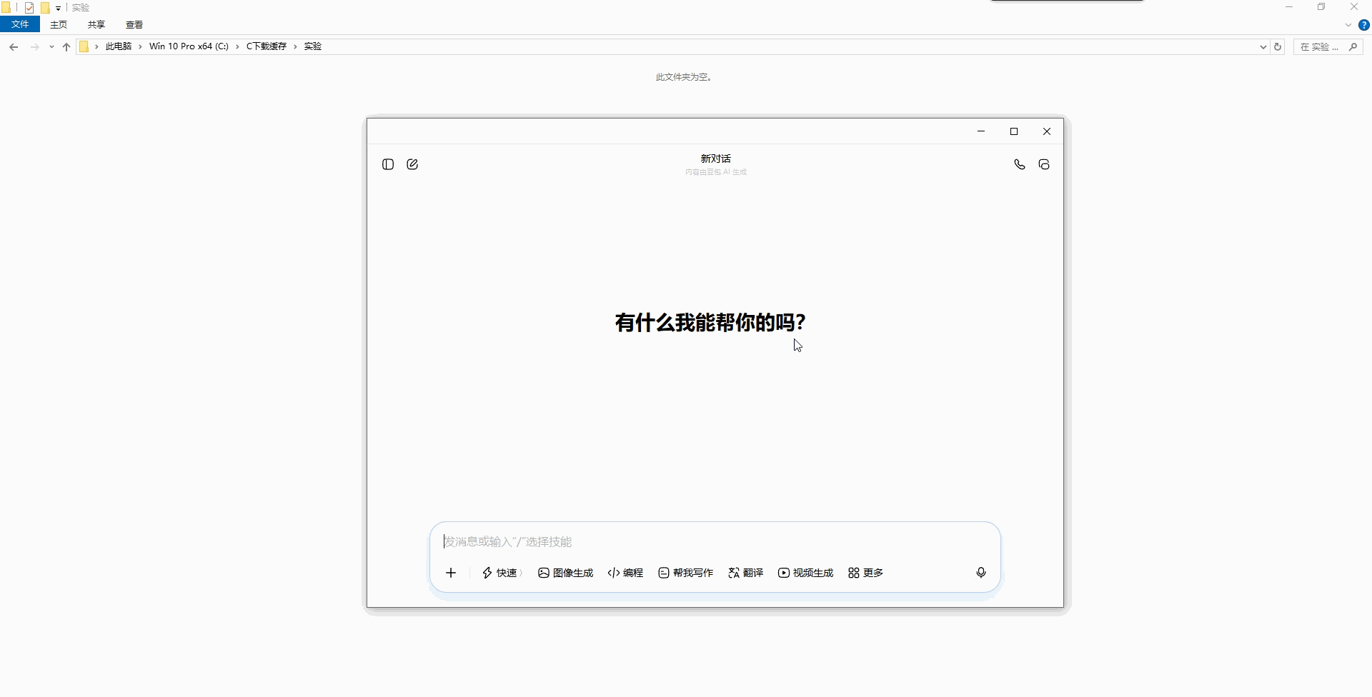Open Explorer help question mark icon

pyautogui.click(x=1363, y=25)
